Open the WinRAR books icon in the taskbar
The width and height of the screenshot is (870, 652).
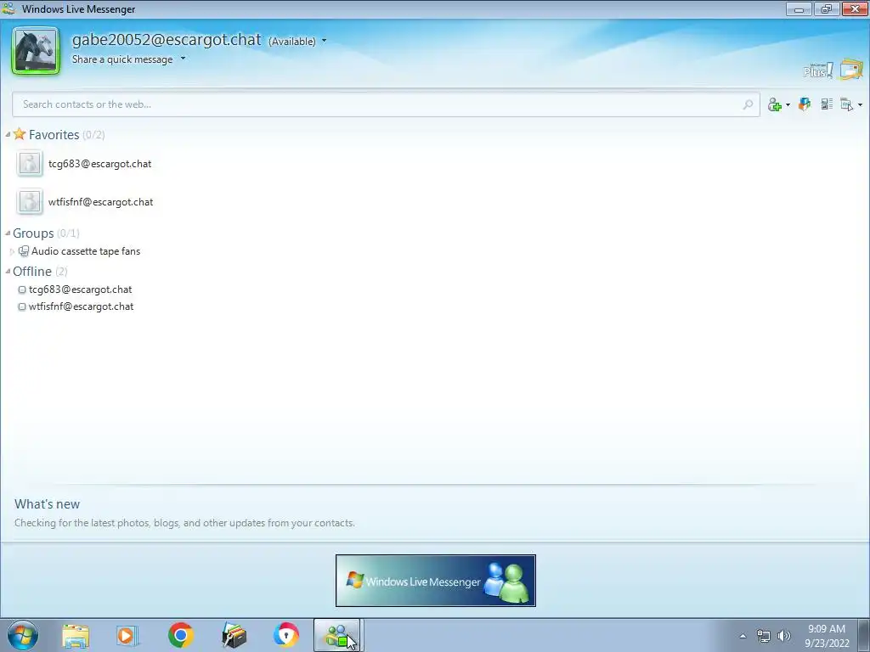[x=234, y=635]
